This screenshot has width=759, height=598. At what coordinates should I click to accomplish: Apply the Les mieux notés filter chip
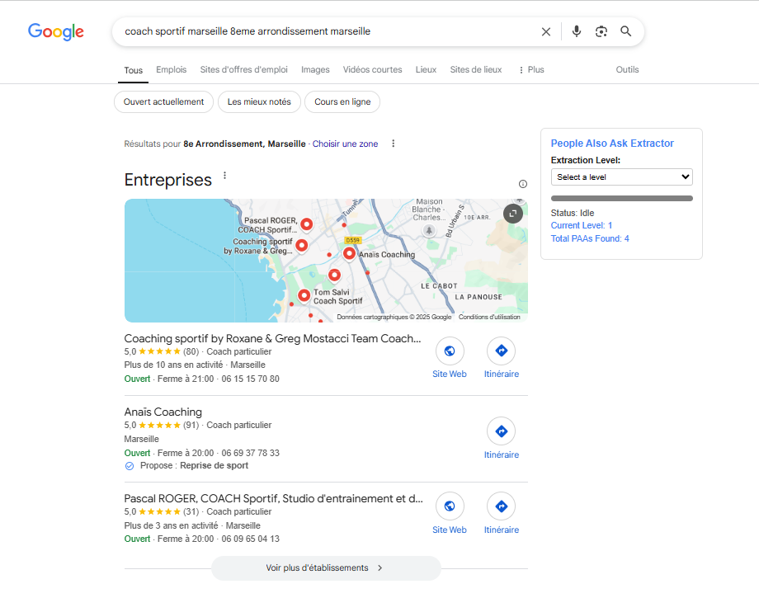pyautogui.click(x=259, y=102)
